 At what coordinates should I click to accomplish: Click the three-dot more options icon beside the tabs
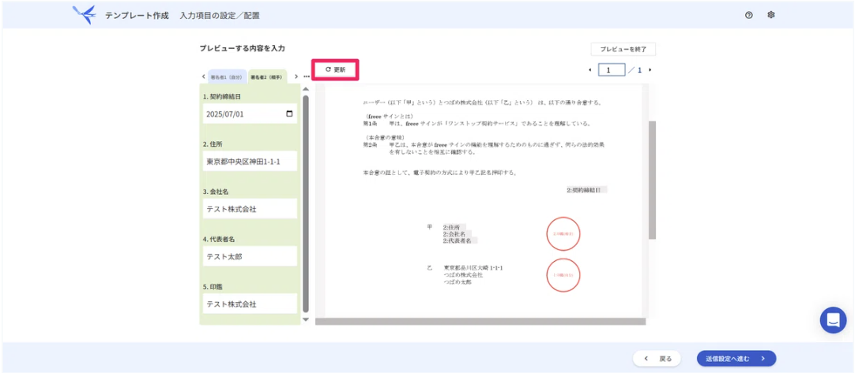click(307, 76)
